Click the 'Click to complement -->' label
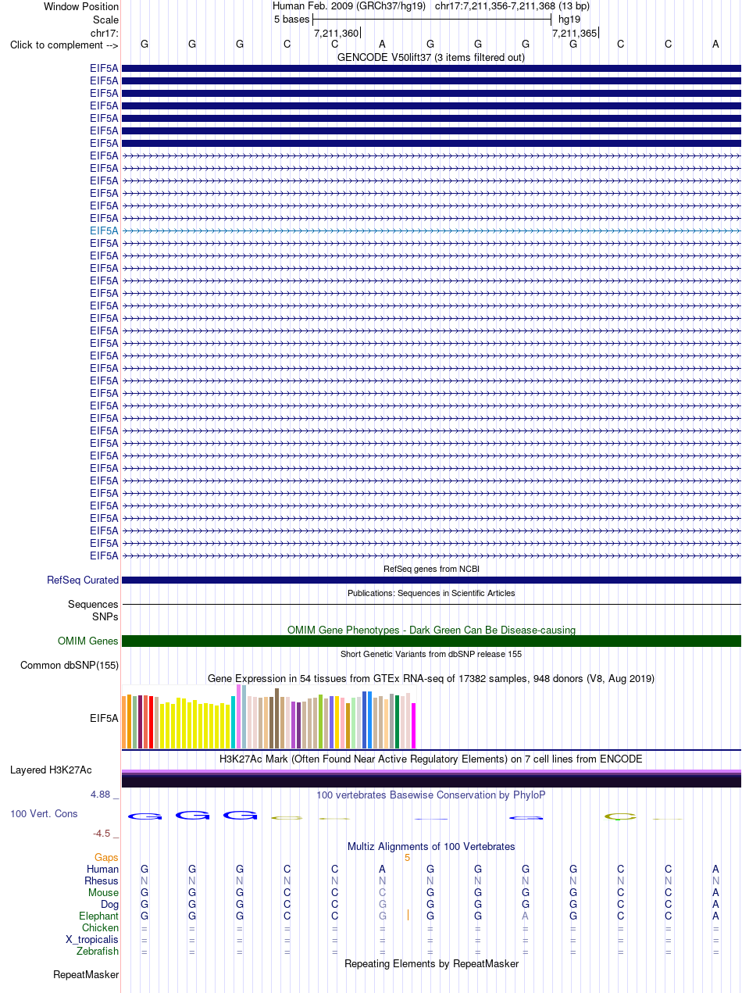Screen dimensions: 742x993 64,45
